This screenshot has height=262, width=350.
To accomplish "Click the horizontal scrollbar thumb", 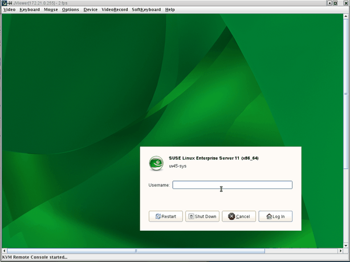I will click(x=136, y=251).
